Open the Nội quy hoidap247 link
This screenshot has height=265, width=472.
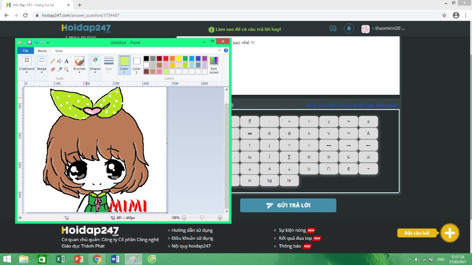pos(191,246)
